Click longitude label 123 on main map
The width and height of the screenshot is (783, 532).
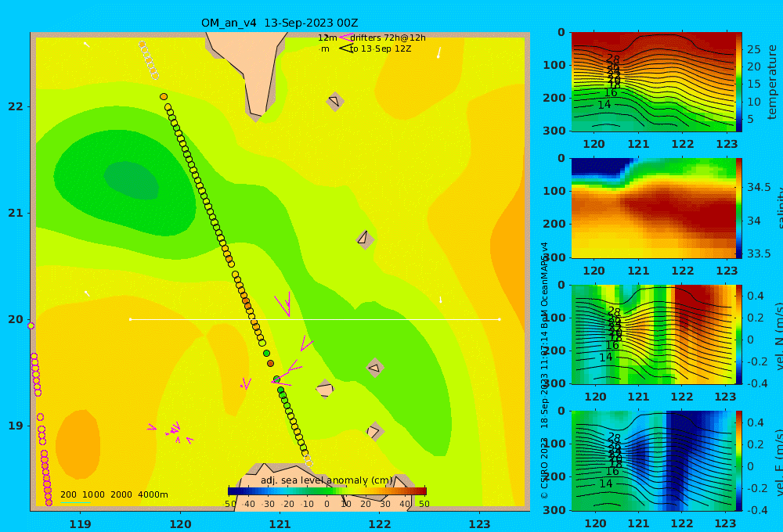[x=480, y=524]
